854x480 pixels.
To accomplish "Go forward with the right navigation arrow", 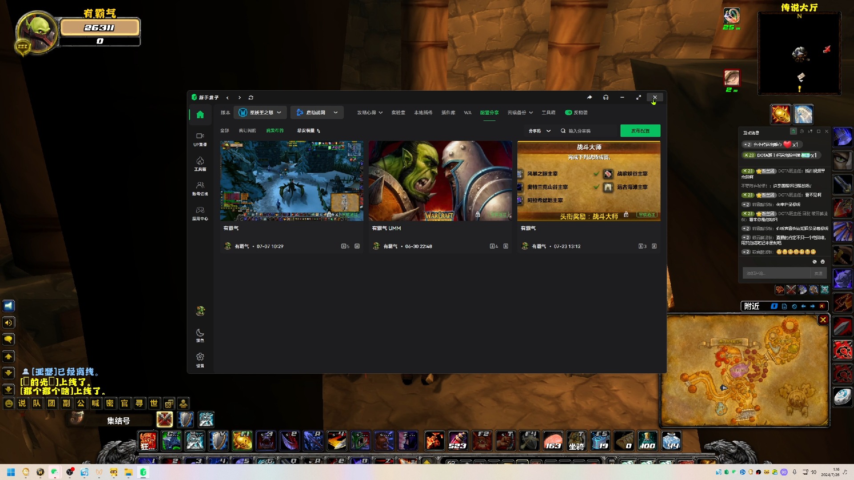I will click(x=239, y=98).
